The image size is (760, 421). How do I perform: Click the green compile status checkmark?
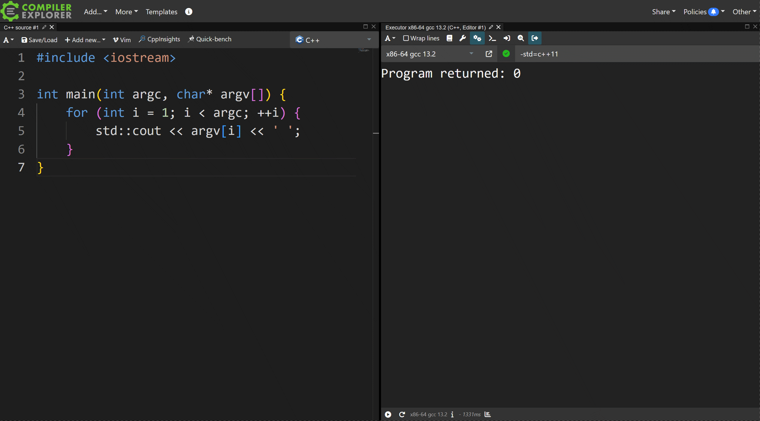coord(506,54)
